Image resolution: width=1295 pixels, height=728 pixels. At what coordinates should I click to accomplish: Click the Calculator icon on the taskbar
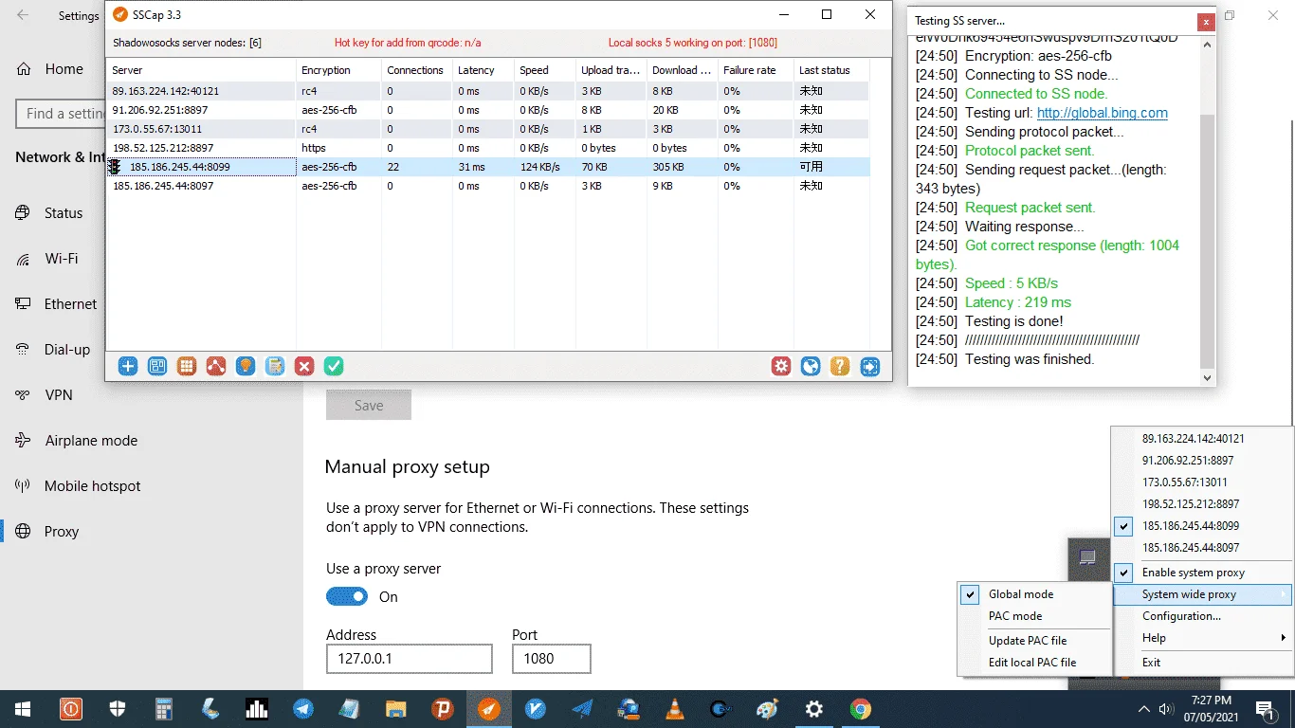coord(164,709)
